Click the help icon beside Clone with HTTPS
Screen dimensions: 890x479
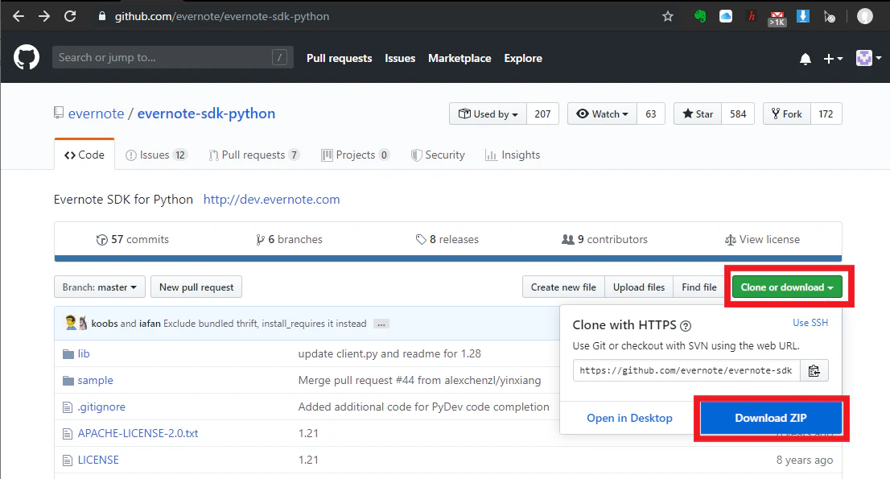(686, 326)
